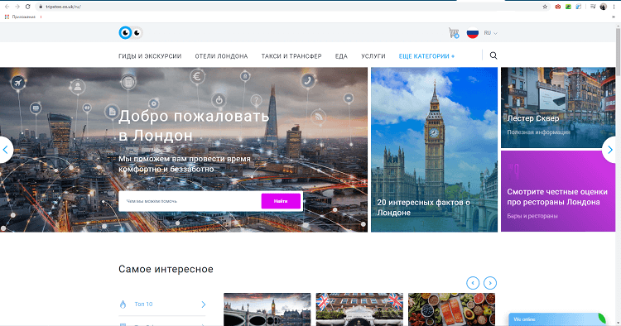Open Лестер Сквер tile
Image resolution: width=621 pixels, height=326 pixels.
point(558,108)
